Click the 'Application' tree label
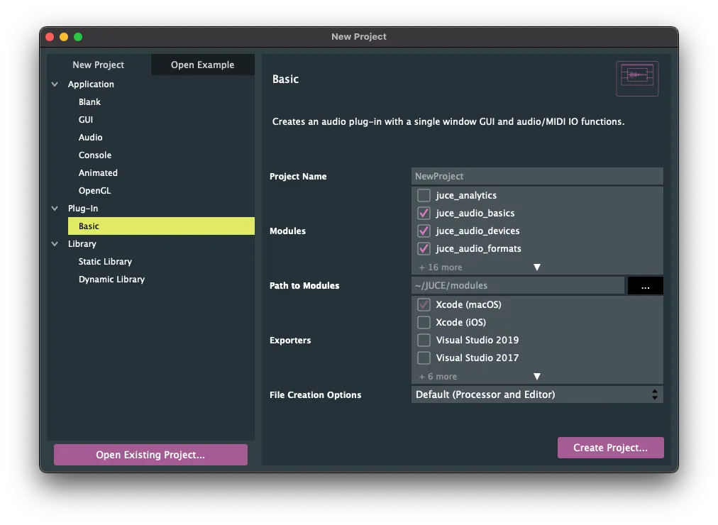 click(x=91, y=84)
